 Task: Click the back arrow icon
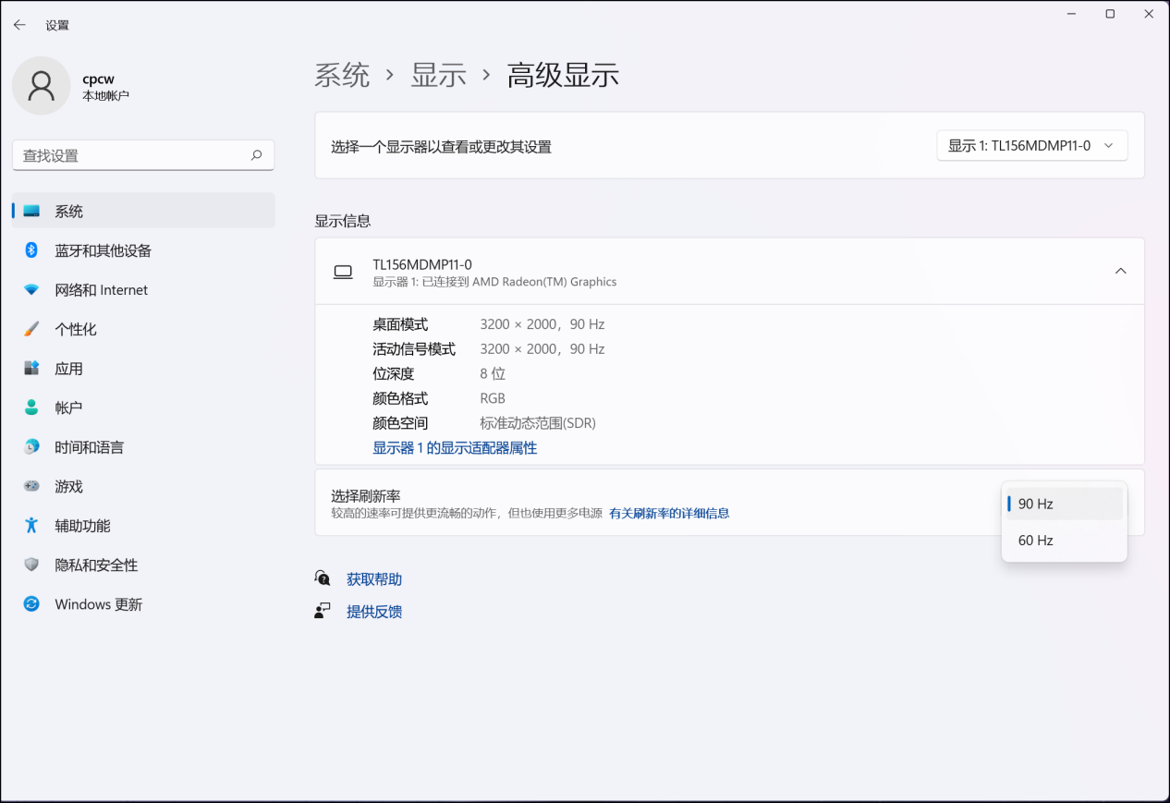[19, 25]
